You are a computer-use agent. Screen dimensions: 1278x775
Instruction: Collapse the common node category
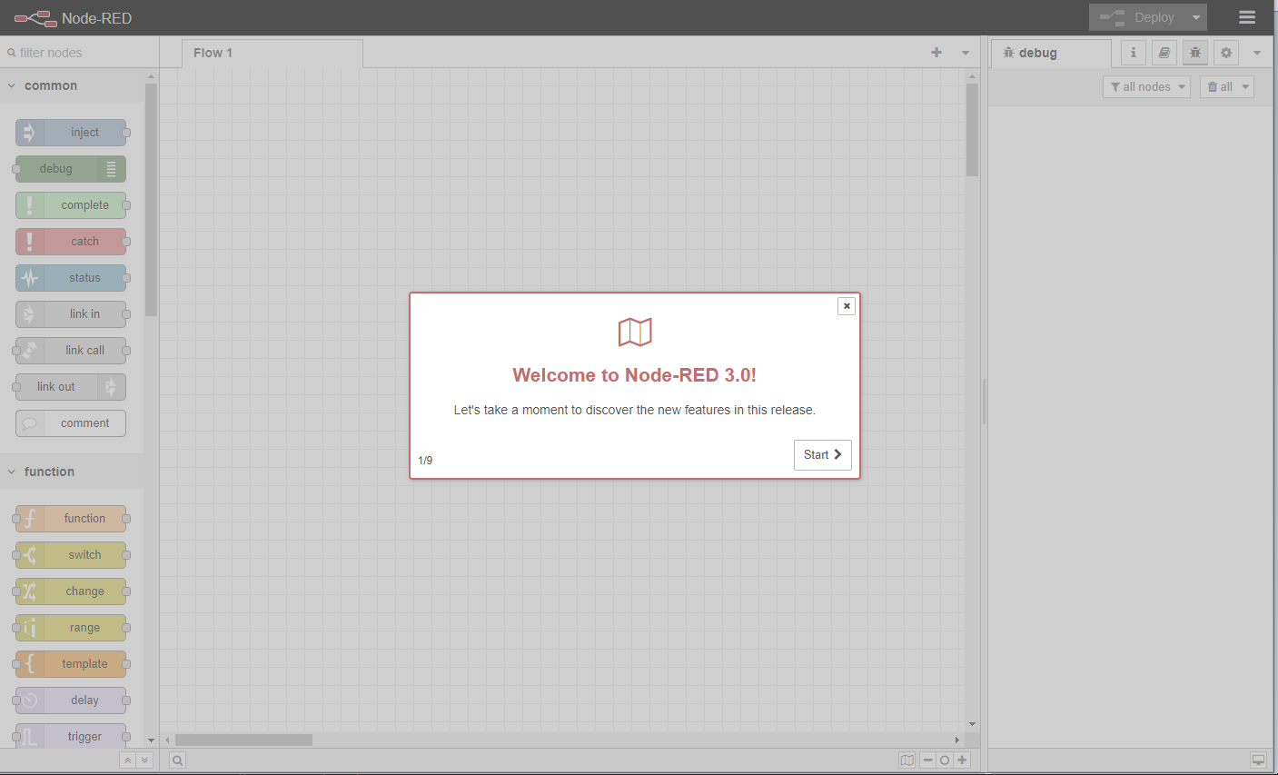(x=12, y=84)
